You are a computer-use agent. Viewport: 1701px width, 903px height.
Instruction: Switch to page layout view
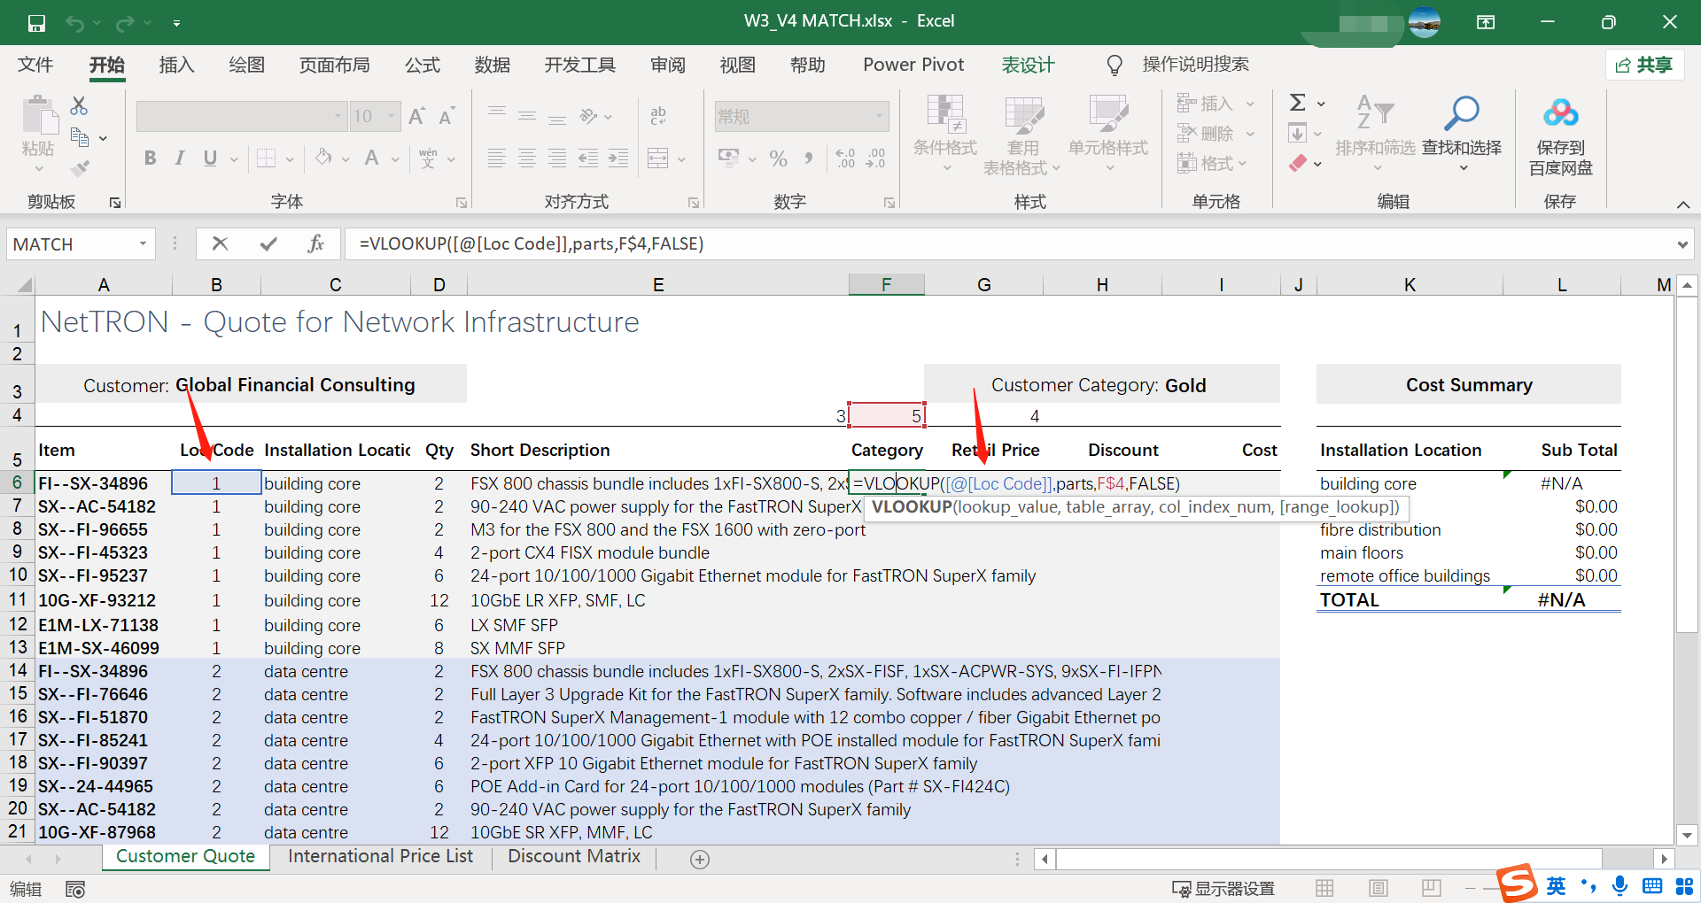(x=1378, y=888)
